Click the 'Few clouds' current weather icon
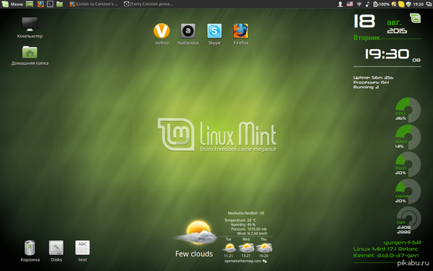 (x=197, y=232)
